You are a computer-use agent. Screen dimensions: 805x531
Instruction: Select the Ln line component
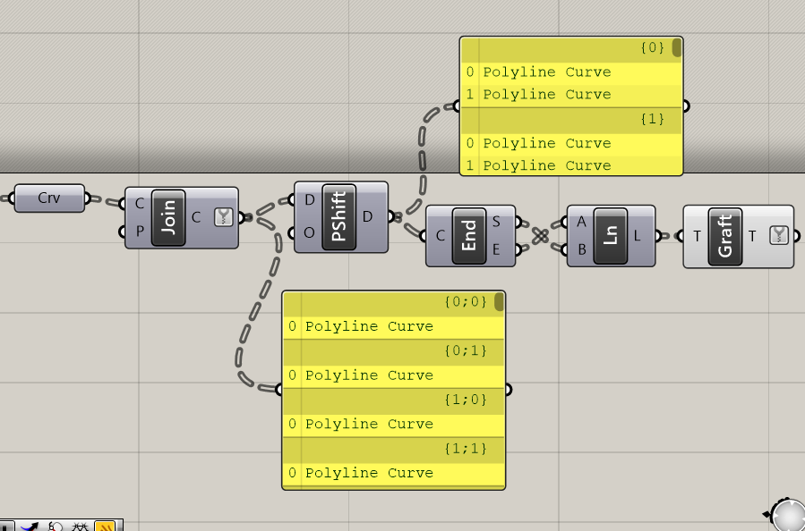click(x=611, y=236)
